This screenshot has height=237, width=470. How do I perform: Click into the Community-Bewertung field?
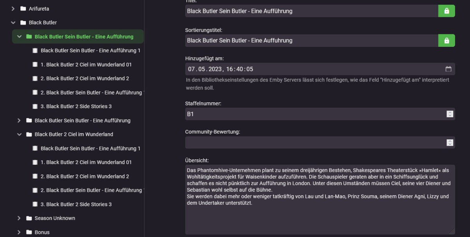pyautogui.click(x=313, y=143)
